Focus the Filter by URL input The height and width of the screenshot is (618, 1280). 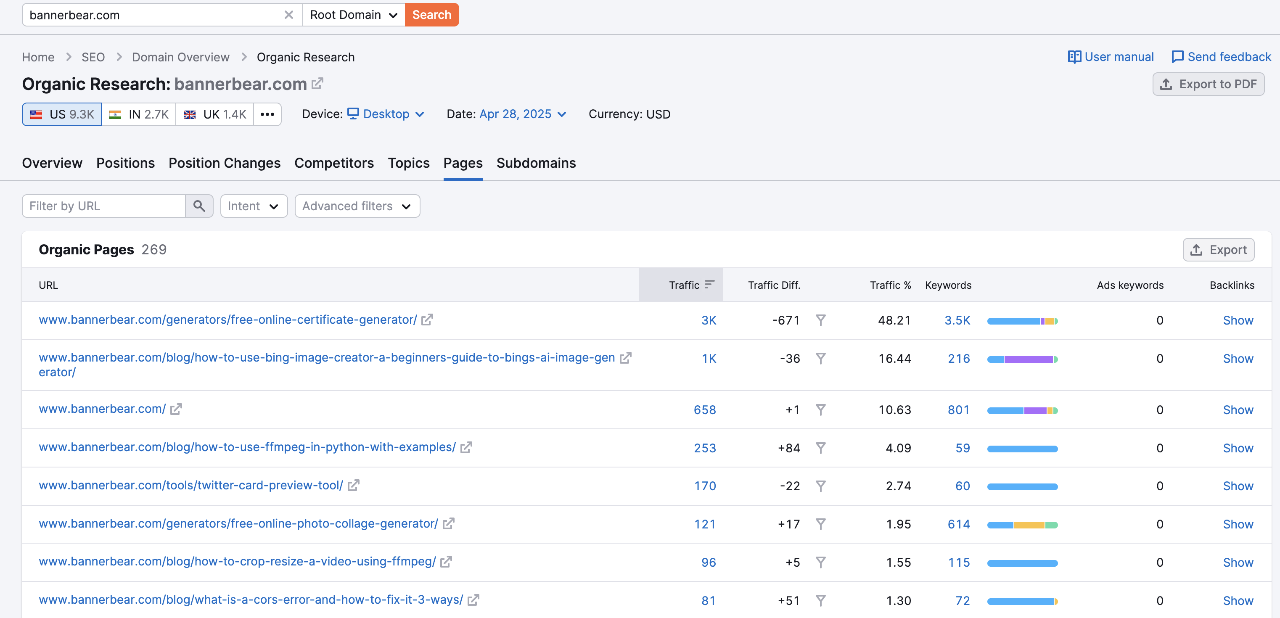coord(104,206)
